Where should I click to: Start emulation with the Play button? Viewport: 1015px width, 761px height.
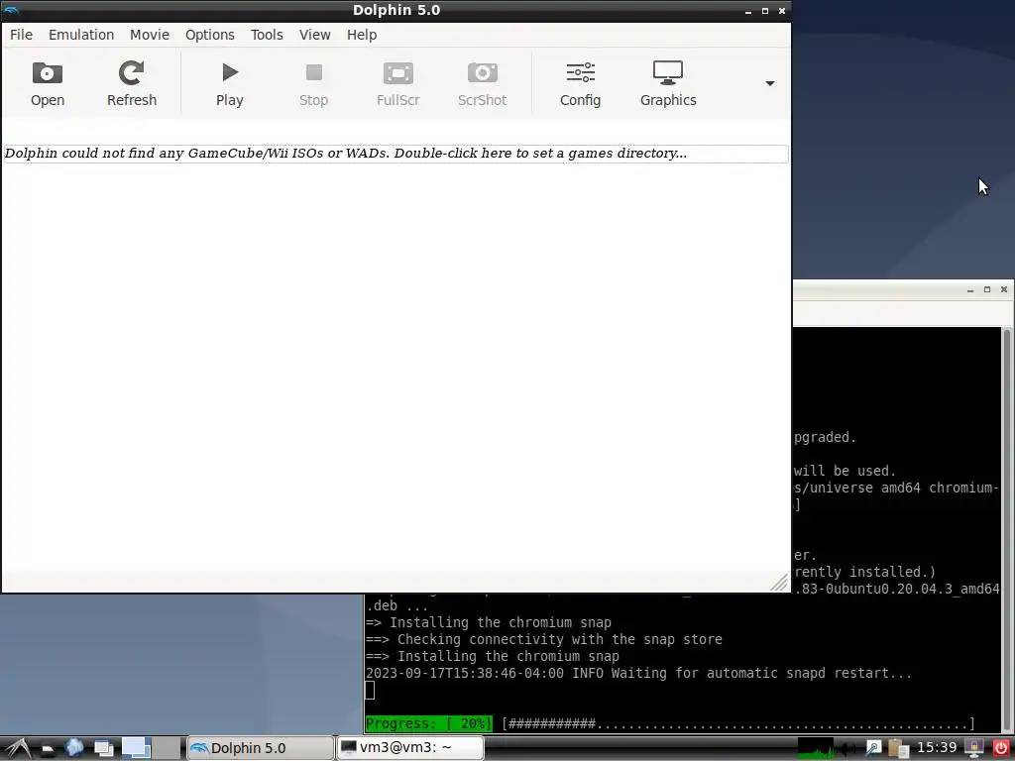[230, 84]
